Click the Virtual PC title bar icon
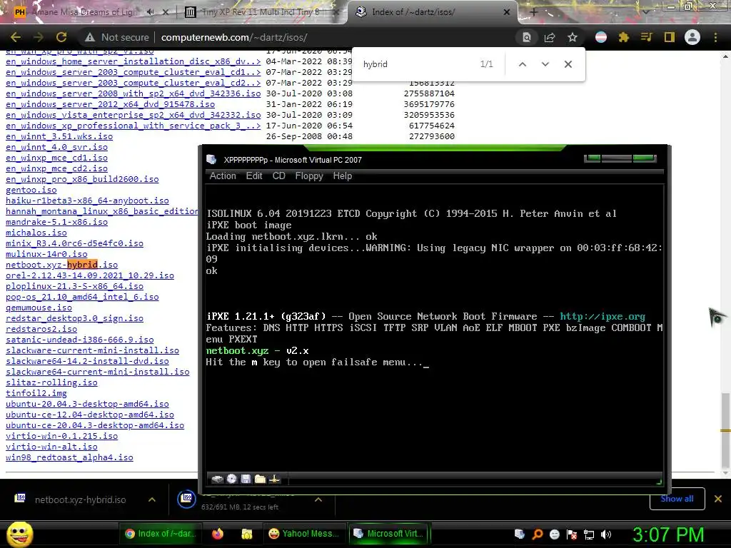This screenshot has height=548, width=731. 211,159
